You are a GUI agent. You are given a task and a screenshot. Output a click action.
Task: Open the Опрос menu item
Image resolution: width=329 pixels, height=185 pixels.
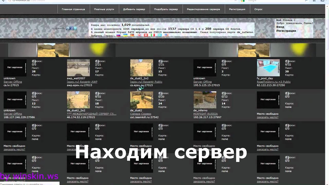(258, 9)
